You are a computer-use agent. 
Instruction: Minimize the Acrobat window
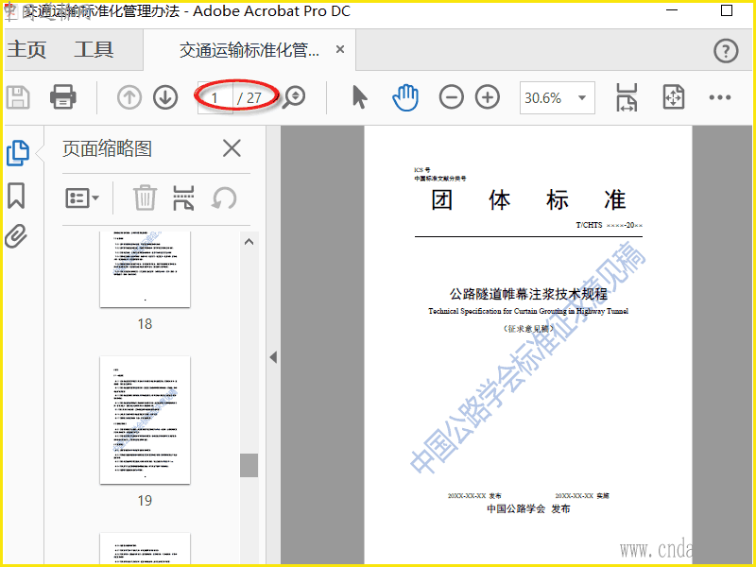[672, 10]
